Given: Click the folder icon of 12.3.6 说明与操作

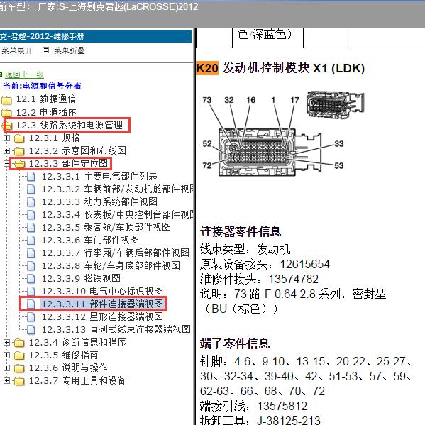Looking at the screenshot, I should 19,368.
